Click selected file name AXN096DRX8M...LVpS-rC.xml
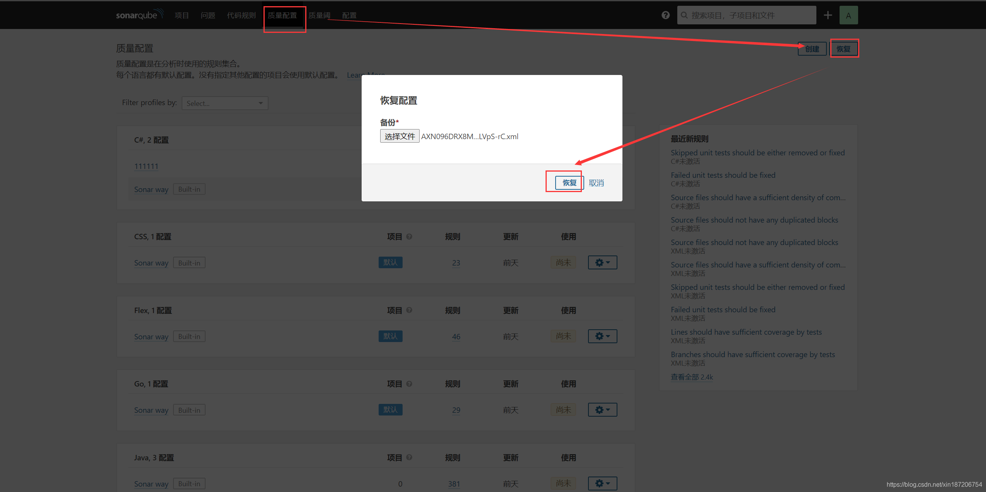This screenshot has height=492, width=986. click(x=469, y=136)
